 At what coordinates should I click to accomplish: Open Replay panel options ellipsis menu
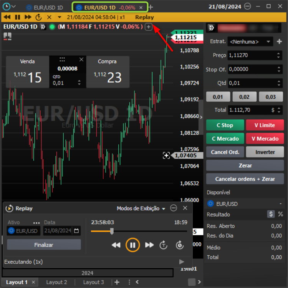coord(174,208)
